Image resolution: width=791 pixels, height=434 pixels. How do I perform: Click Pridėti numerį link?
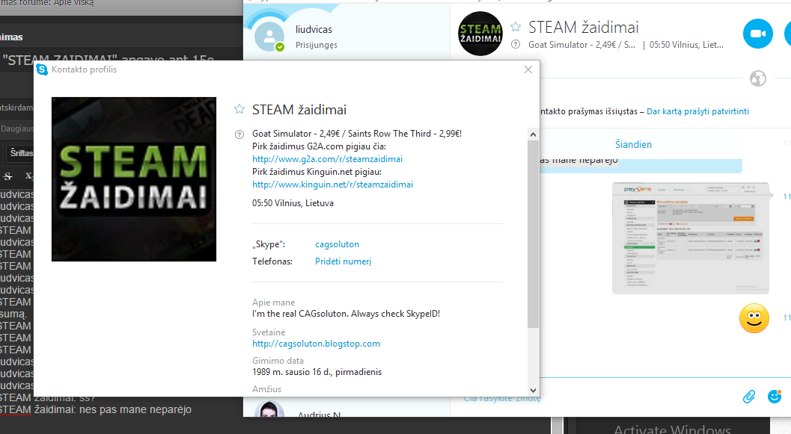pos(343,261)
